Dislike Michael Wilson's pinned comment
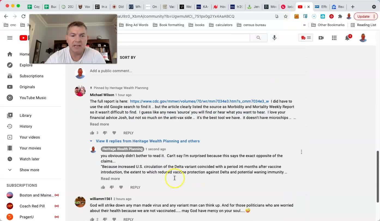 point(105,133)
